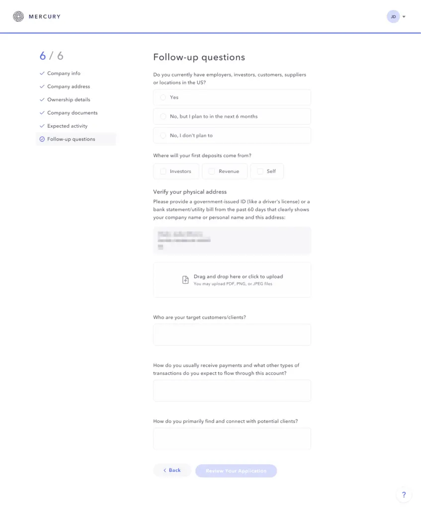Enable the Self deposit option
Viewport: 421px width, 509px height.
pos(260,171)
